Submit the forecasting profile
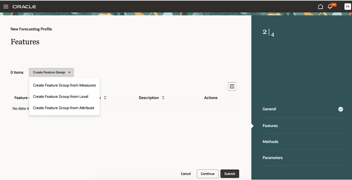 230,174
